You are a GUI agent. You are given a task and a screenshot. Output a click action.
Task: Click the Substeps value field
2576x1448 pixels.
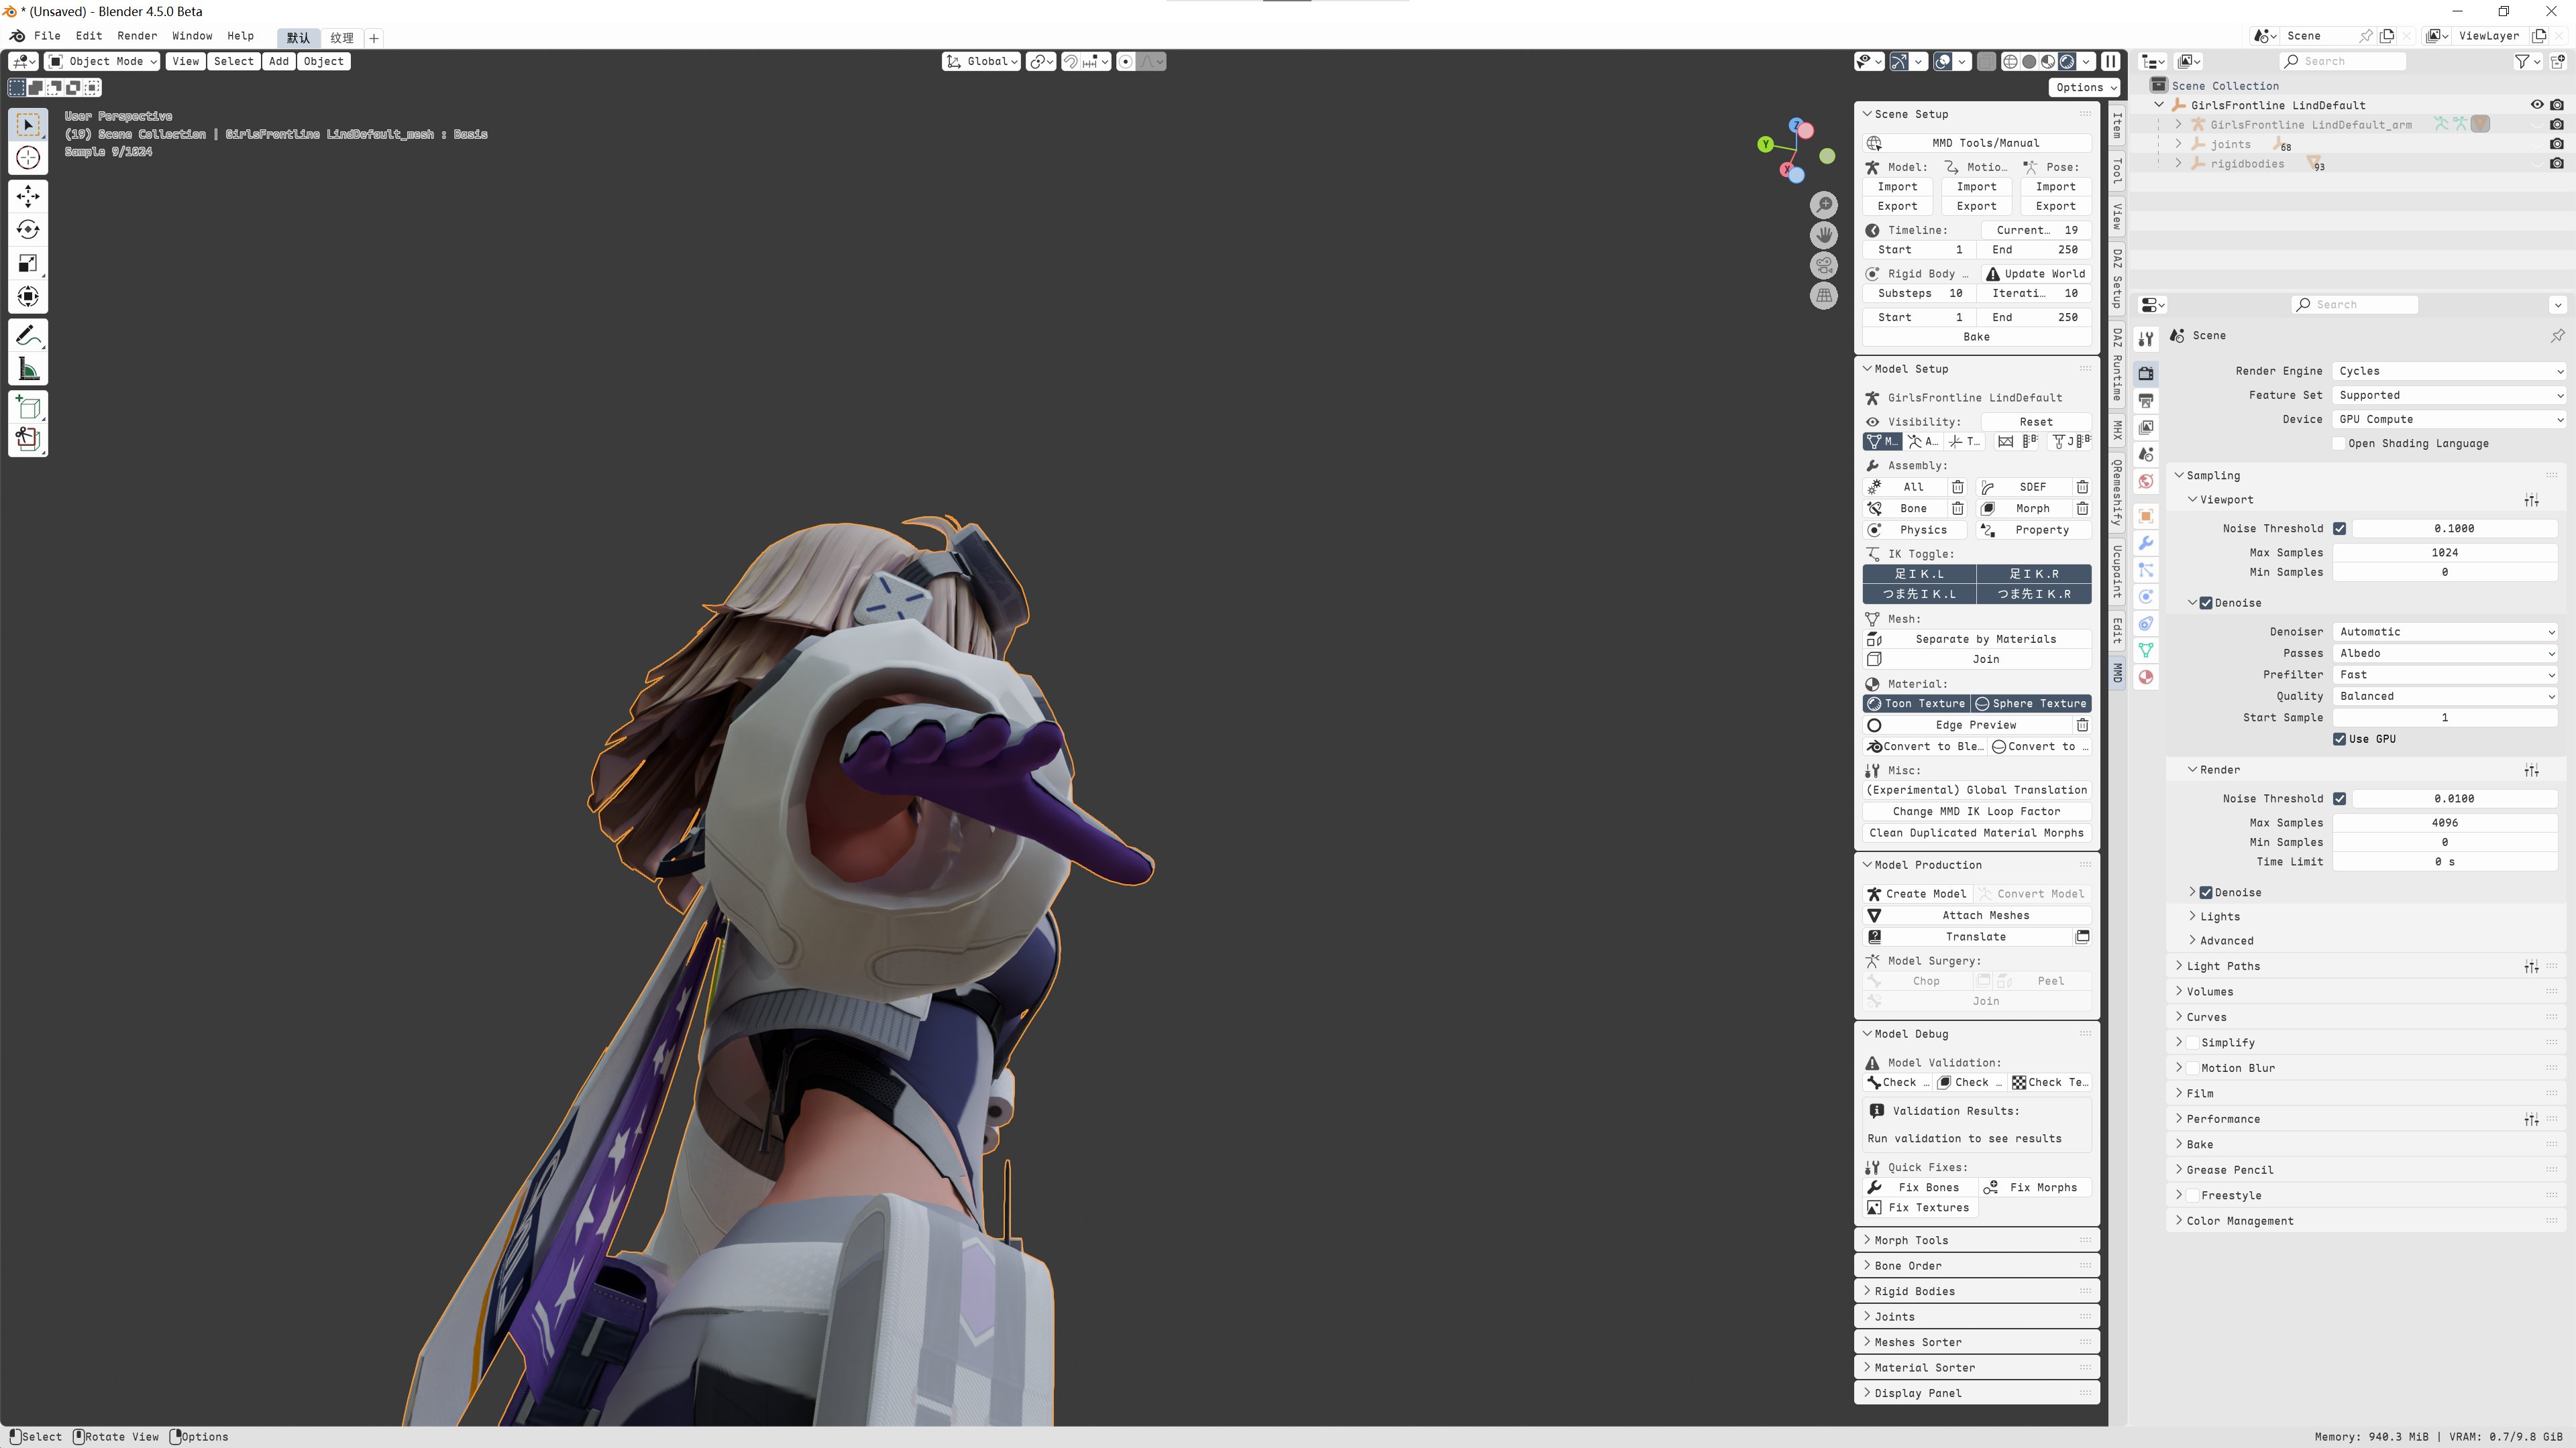[1919, 294]
